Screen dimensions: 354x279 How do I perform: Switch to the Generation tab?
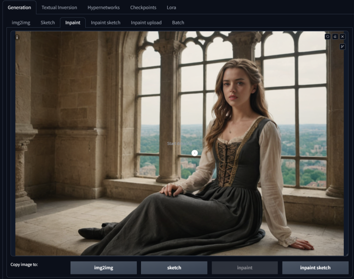pos(19,7)
